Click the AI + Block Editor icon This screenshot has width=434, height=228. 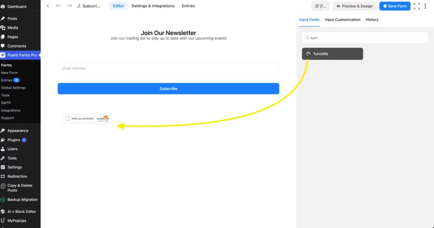coord(3,211)
